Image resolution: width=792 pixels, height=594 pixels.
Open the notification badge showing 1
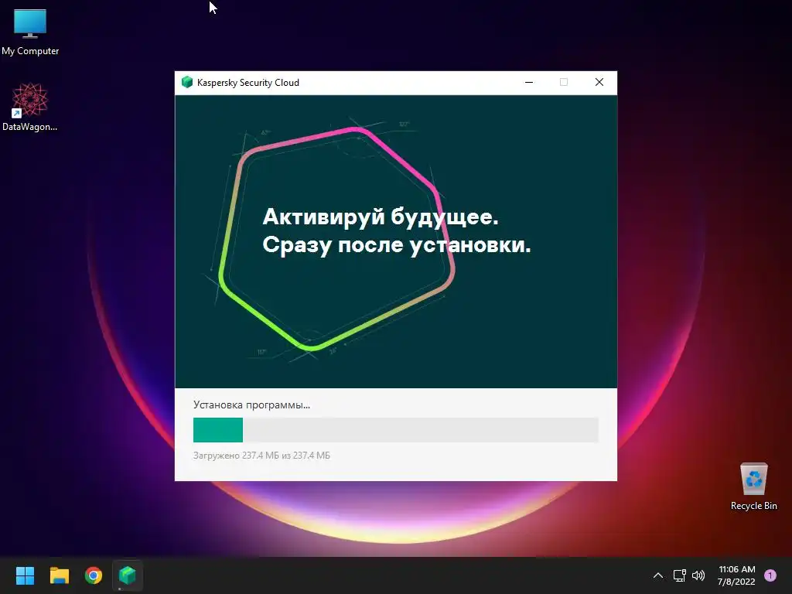click(770, 575)
